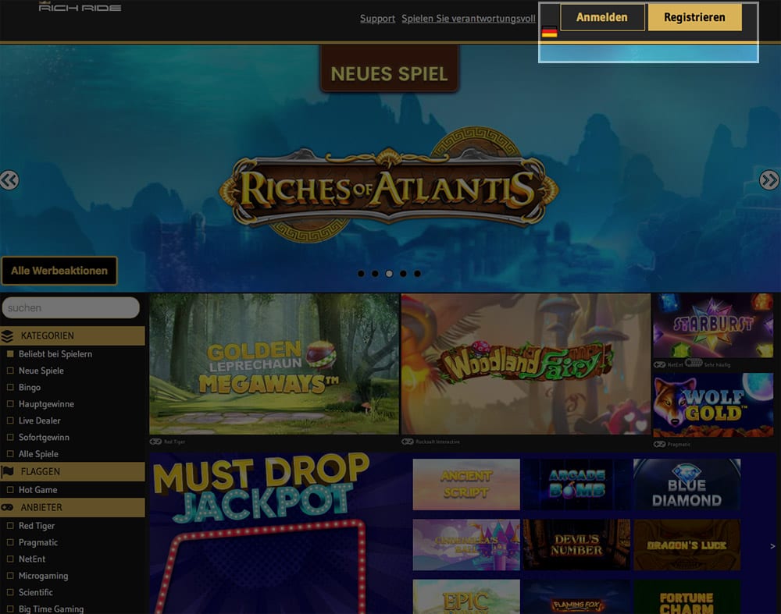Open Woodland Fairy game tile
Screen dimensions: 781x614
pyautogui.click(x=526, y=364)
